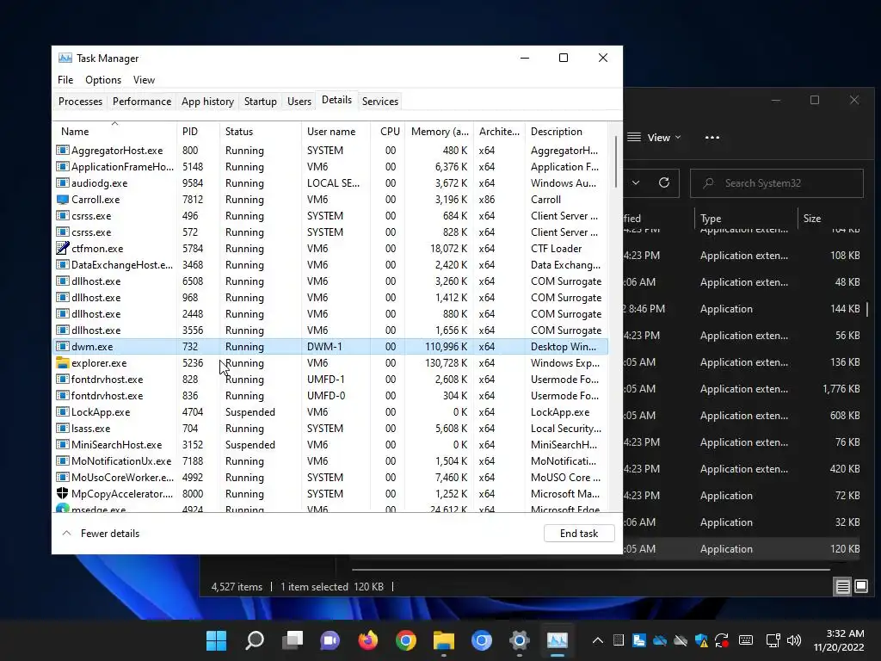Select the 144 KB Application file in Explorer
Image resolution: width=881 pixels, height=661 pixels.
click(742, 309)
